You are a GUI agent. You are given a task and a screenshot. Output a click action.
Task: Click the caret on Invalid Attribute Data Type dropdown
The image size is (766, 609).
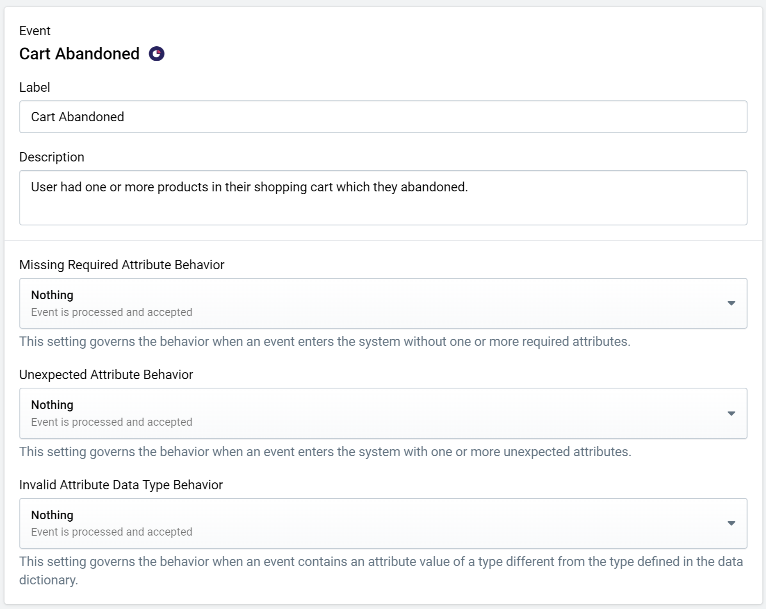click(x=731, y=523)
